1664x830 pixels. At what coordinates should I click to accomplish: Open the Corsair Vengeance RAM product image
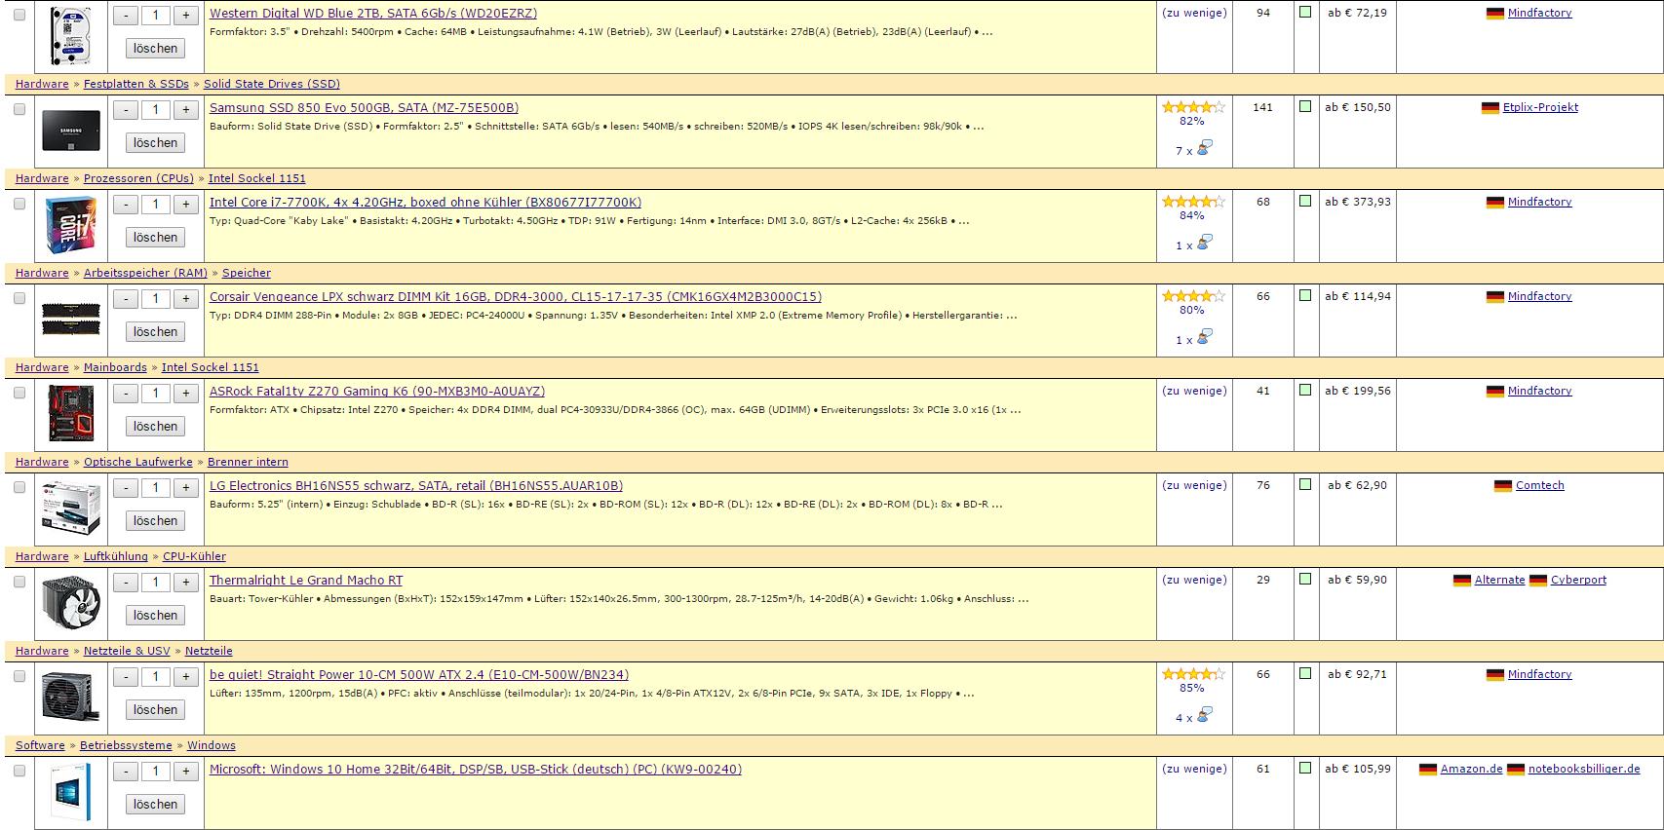[x=71, y=319]
